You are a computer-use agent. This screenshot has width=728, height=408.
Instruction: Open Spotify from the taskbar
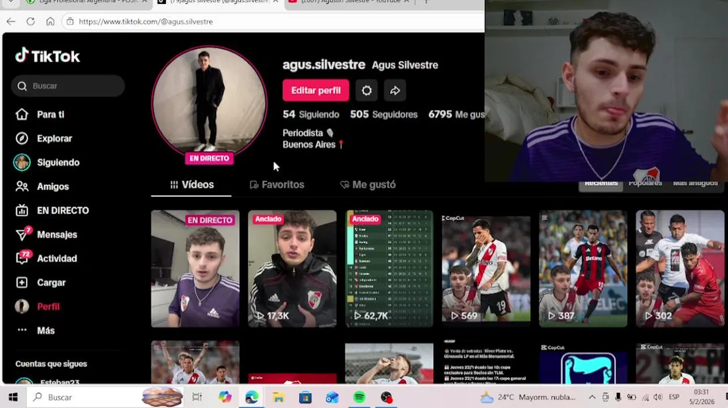coord(359,397)
